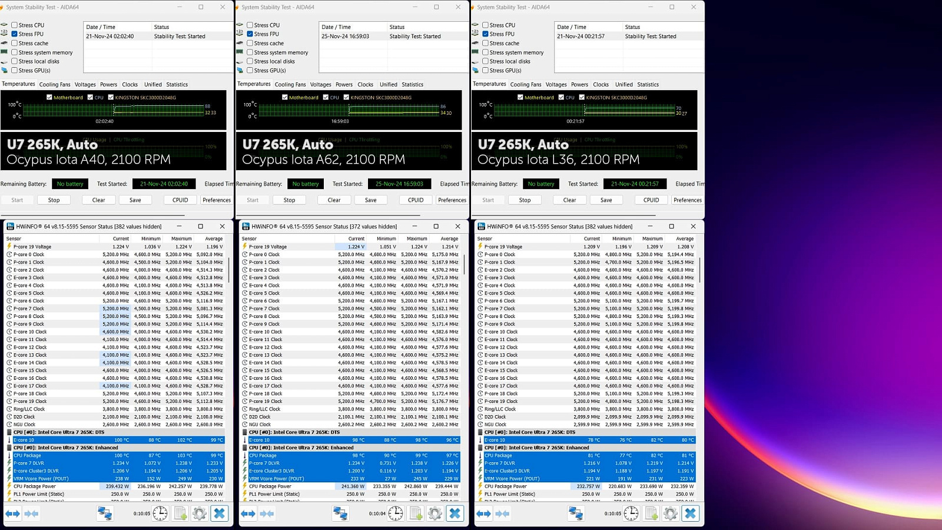The width and height of the screenshot is (942, 530).
Task: Click collapse-columns arrows icon in right HWiNFO window
Action: pyautogui.click(x=502, y=514)
